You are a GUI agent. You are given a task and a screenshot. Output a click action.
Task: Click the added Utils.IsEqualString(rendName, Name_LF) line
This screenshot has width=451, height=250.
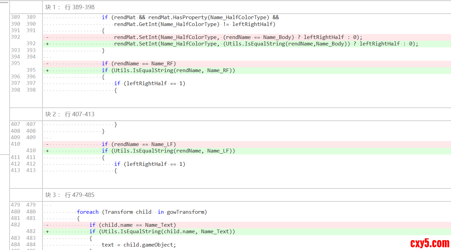(168, 151)
